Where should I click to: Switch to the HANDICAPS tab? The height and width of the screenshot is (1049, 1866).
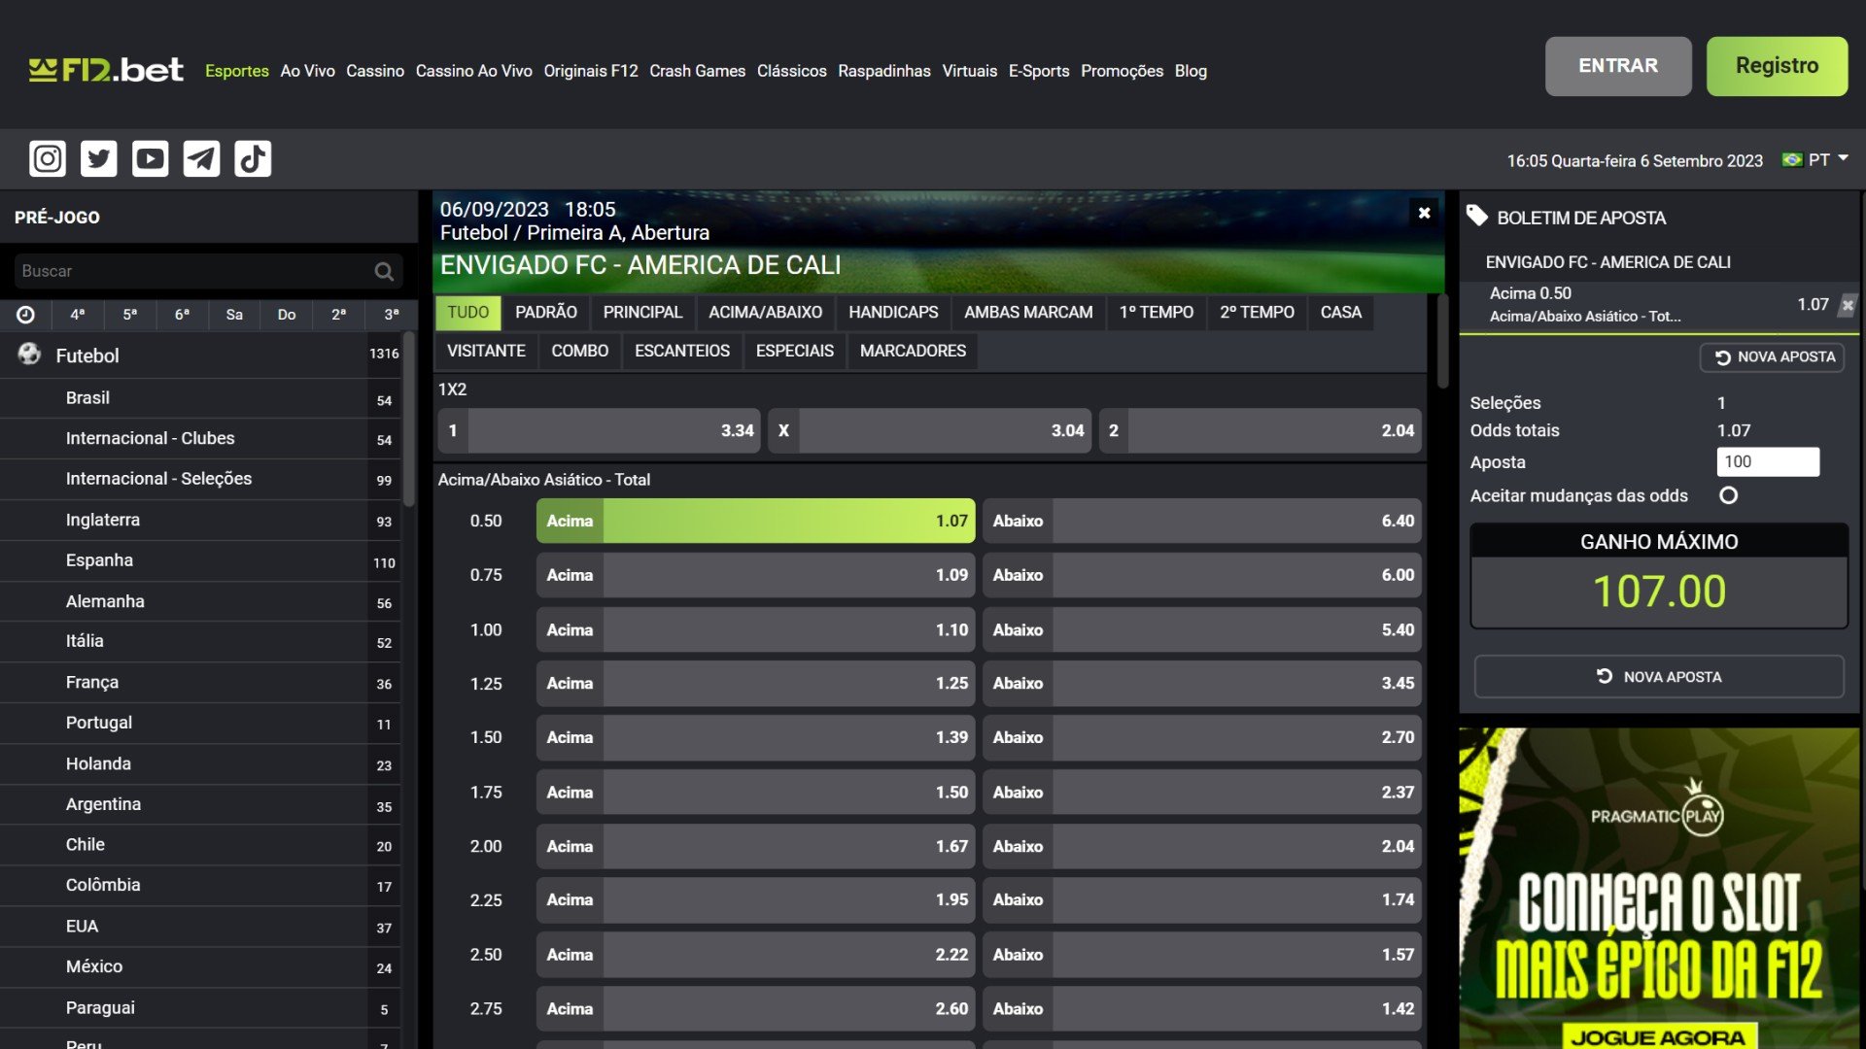pyautogui.click(x=892, y=312)
